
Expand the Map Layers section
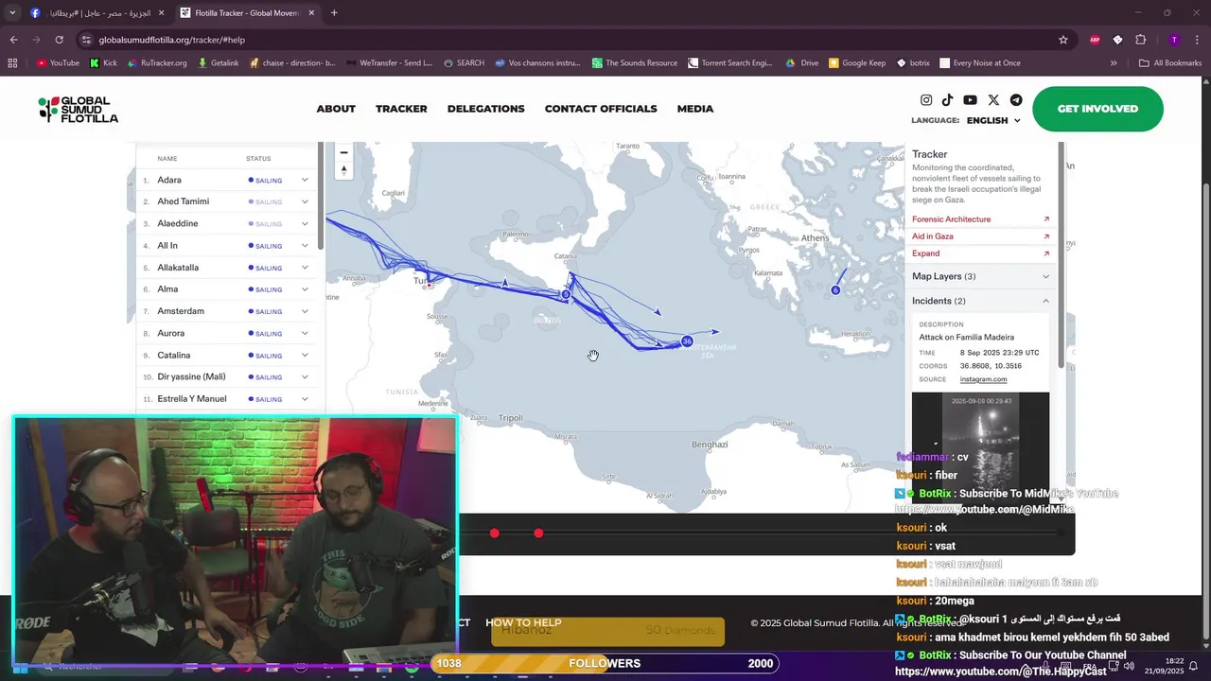[980, 276]
